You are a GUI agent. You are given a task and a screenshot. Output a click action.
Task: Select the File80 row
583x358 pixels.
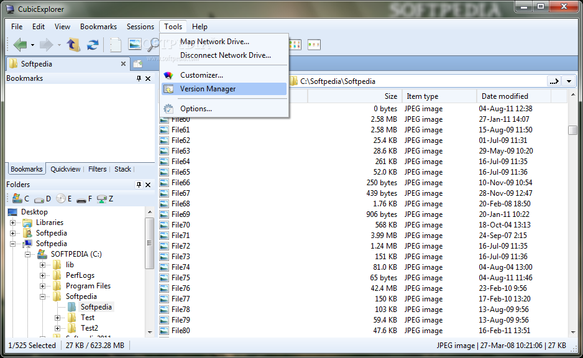(363, 331)
